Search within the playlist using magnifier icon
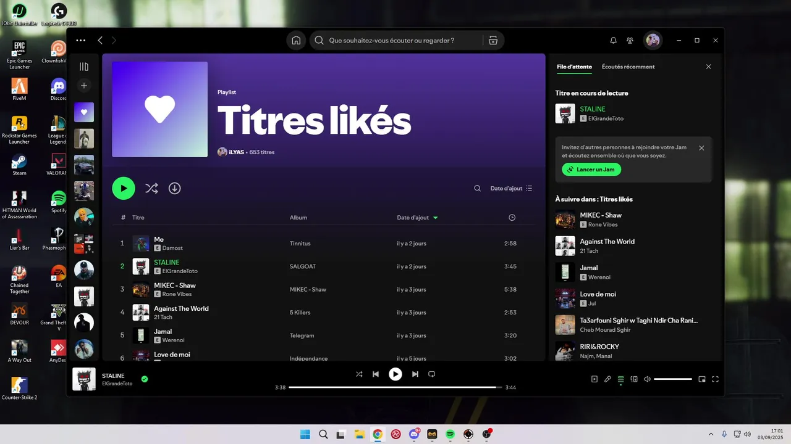Image resolution: width=791 pixels, height=444 pixels. [x=477, y=188]
